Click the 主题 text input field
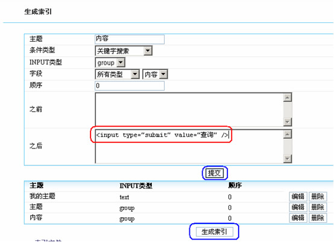The height and width of the screenshot is (242, 334). pos(130,39)
